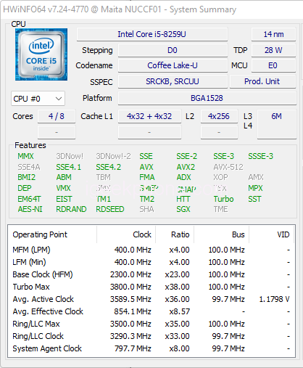Click the BGA1528 platform field
303x368 pixels.
(207, 98)
